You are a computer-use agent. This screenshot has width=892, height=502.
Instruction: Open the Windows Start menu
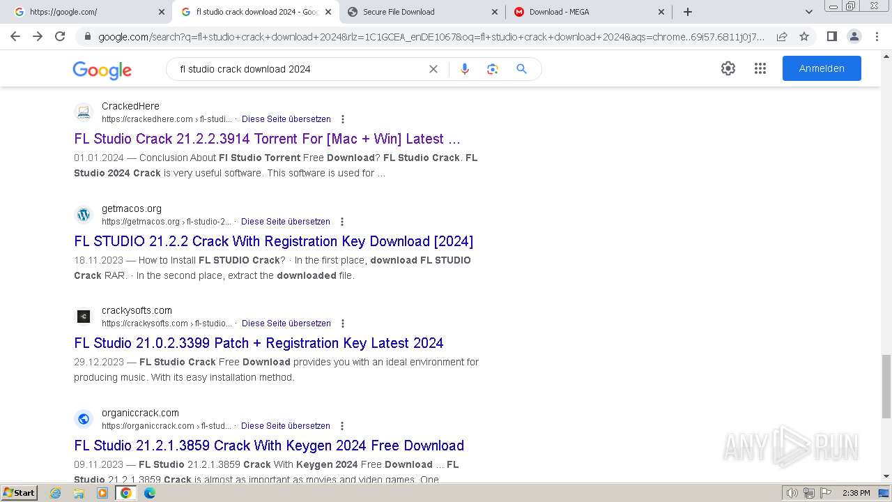20,493
